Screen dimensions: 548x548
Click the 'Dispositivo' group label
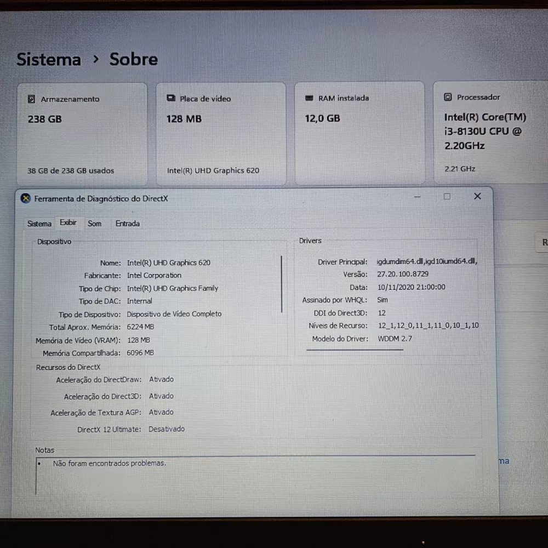point(54,242)
